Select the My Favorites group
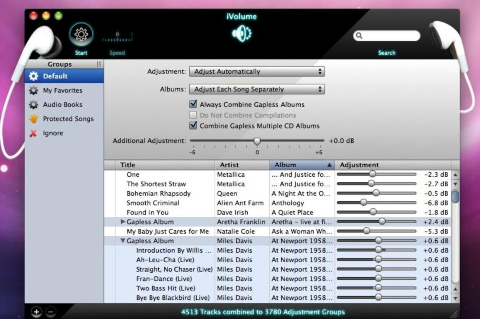480x319 pixels. point(62,90)
